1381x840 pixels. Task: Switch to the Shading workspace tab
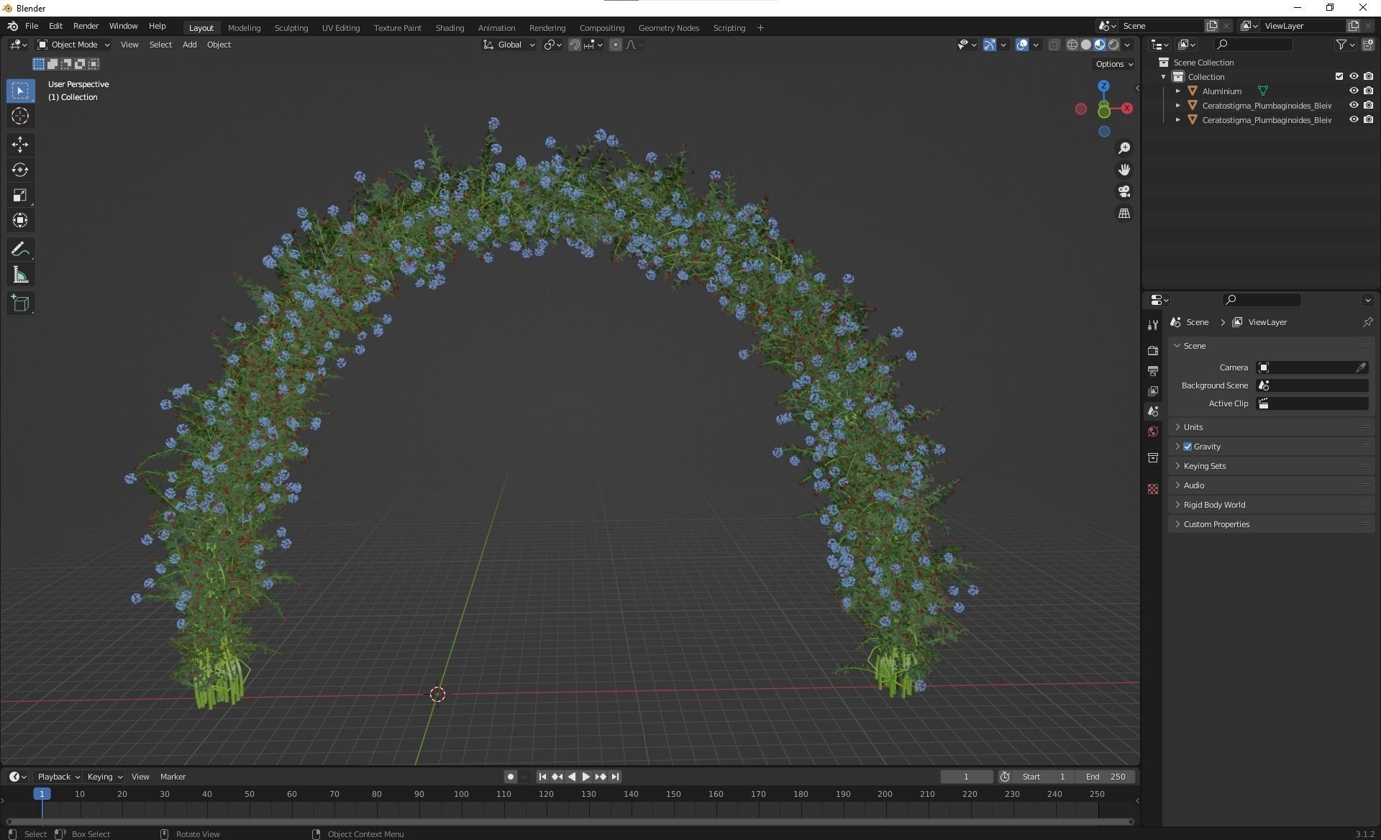pos(450,28)
